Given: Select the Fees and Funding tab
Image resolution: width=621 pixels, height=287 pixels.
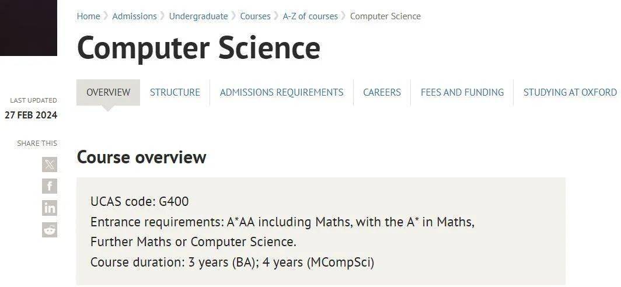Looking at the screenshot, I should coord(462,92).
